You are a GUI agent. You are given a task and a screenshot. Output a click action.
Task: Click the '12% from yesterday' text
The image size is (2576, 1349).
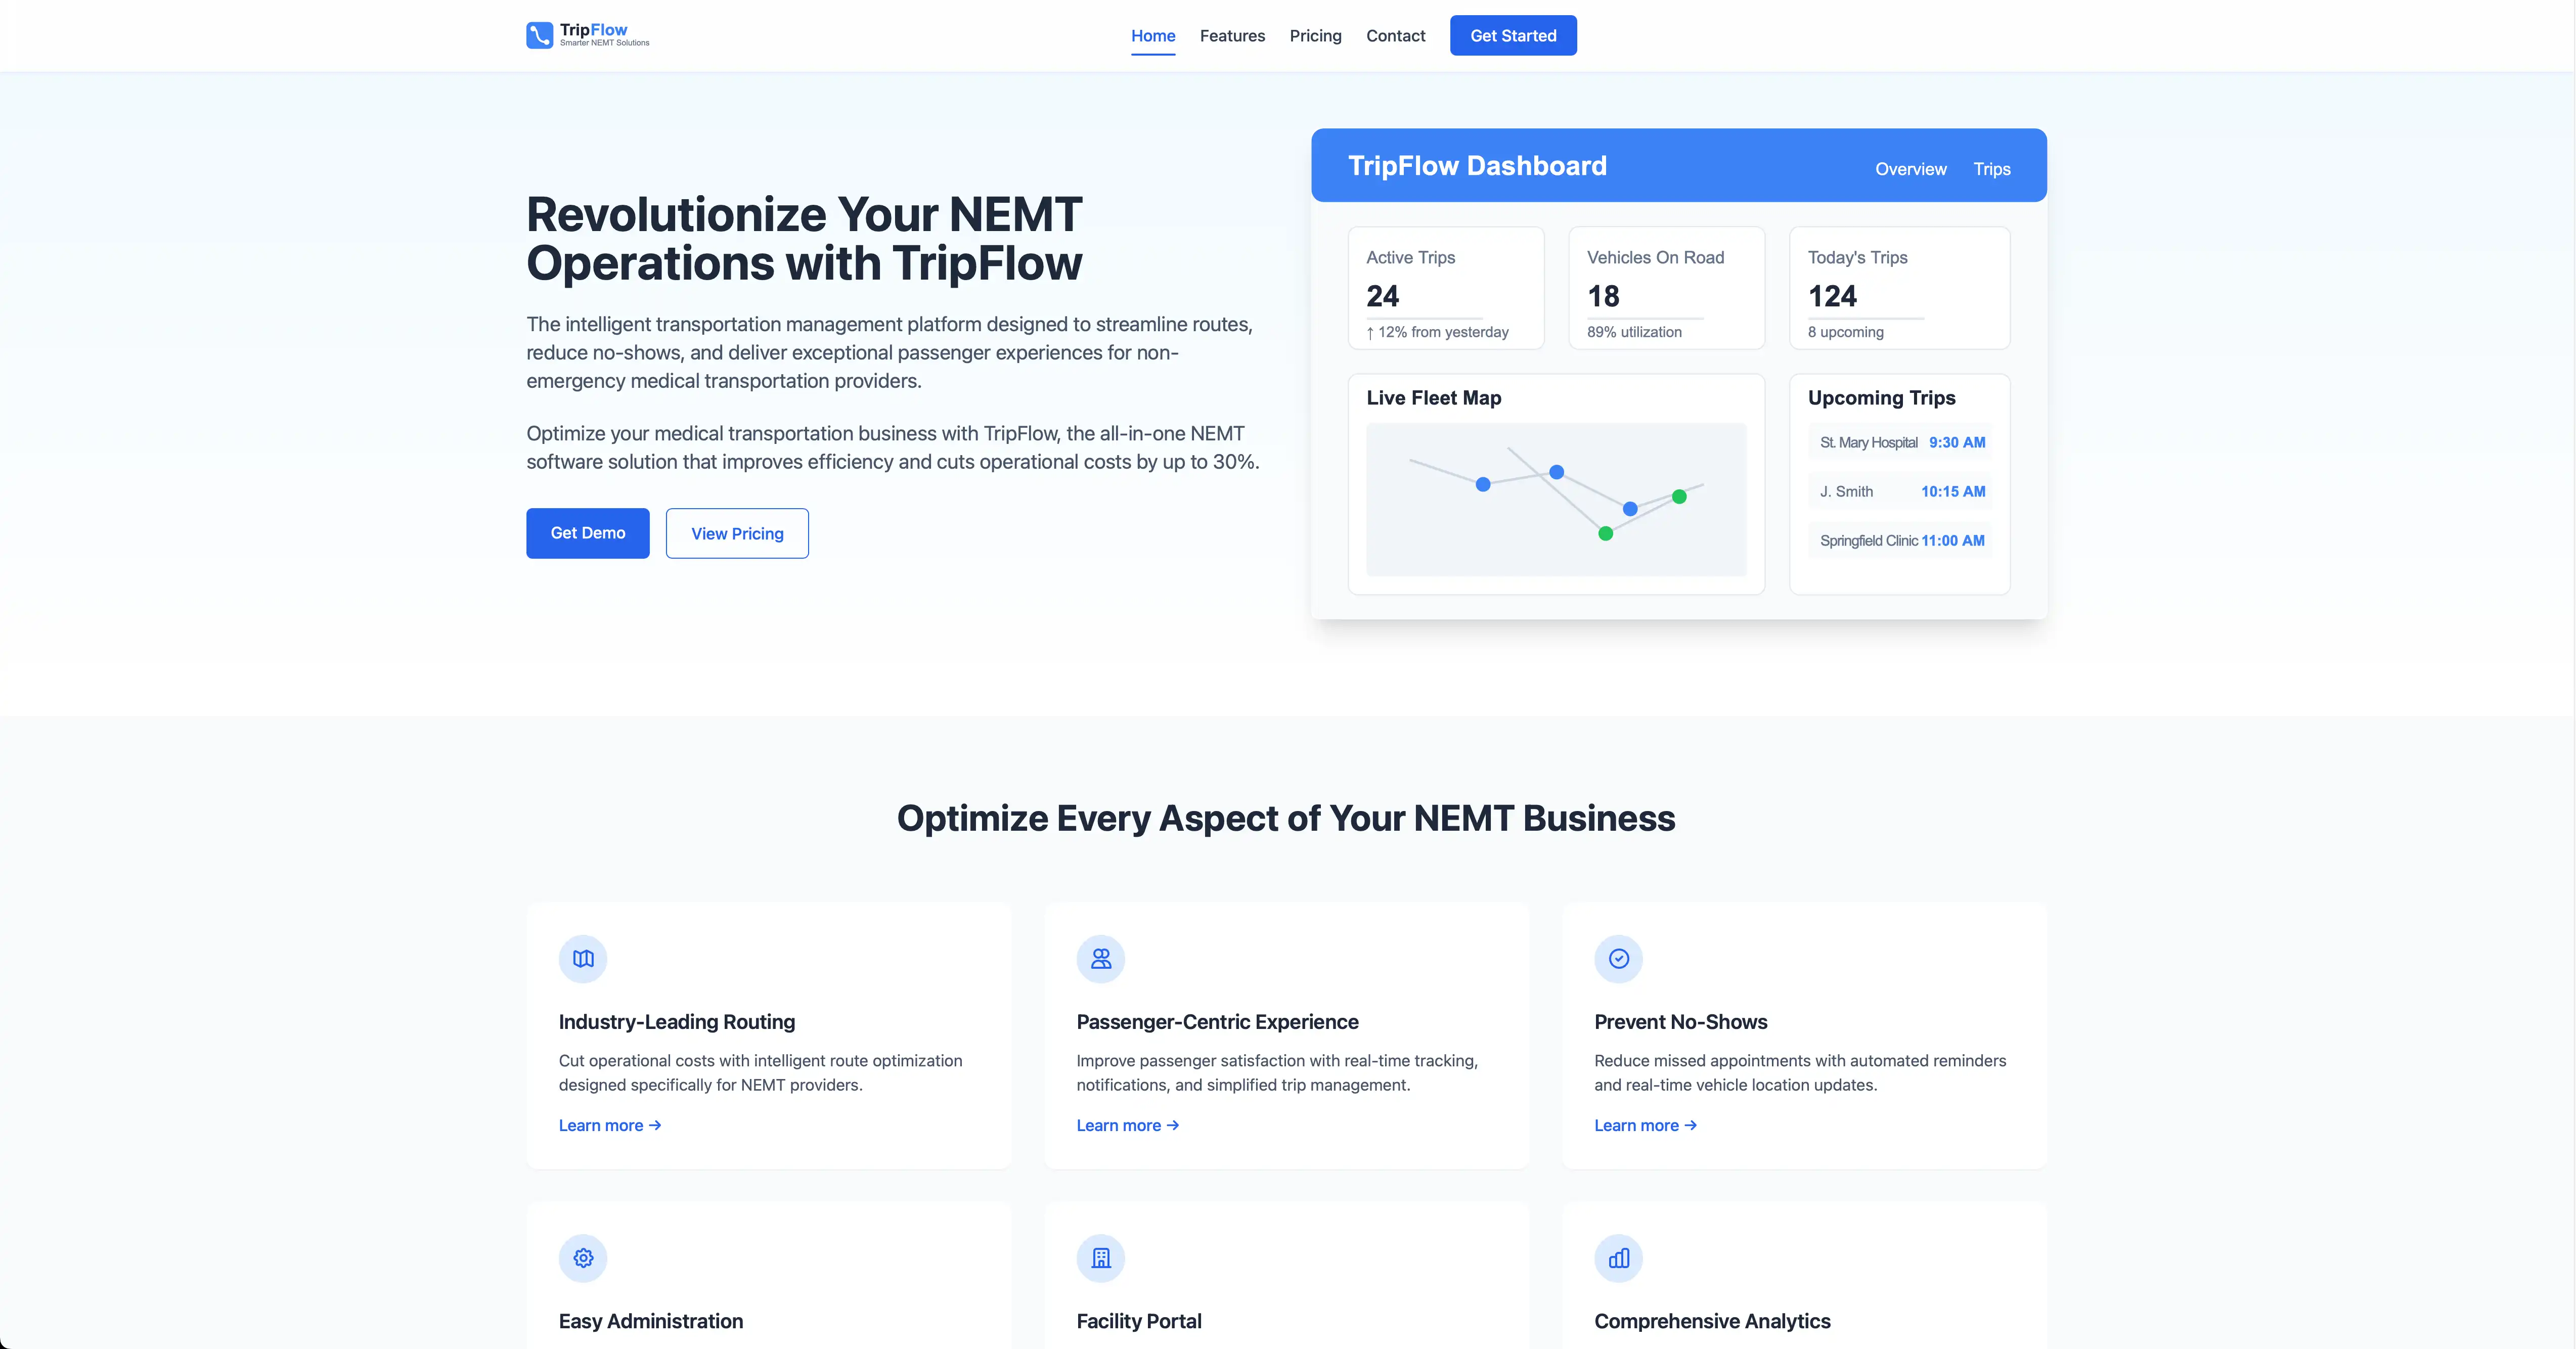(x=1438, y=332)
